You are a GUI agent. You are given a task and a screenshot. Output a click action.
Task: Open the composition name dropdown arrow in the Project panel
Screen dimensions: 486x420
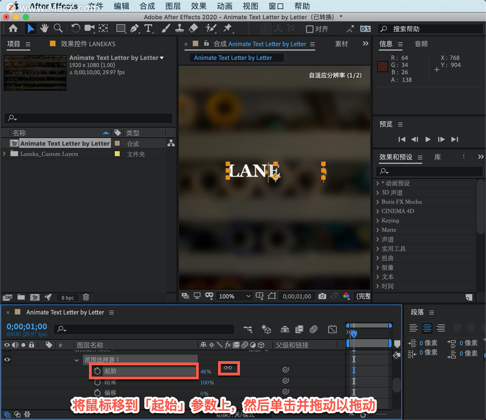click(162, 58)
